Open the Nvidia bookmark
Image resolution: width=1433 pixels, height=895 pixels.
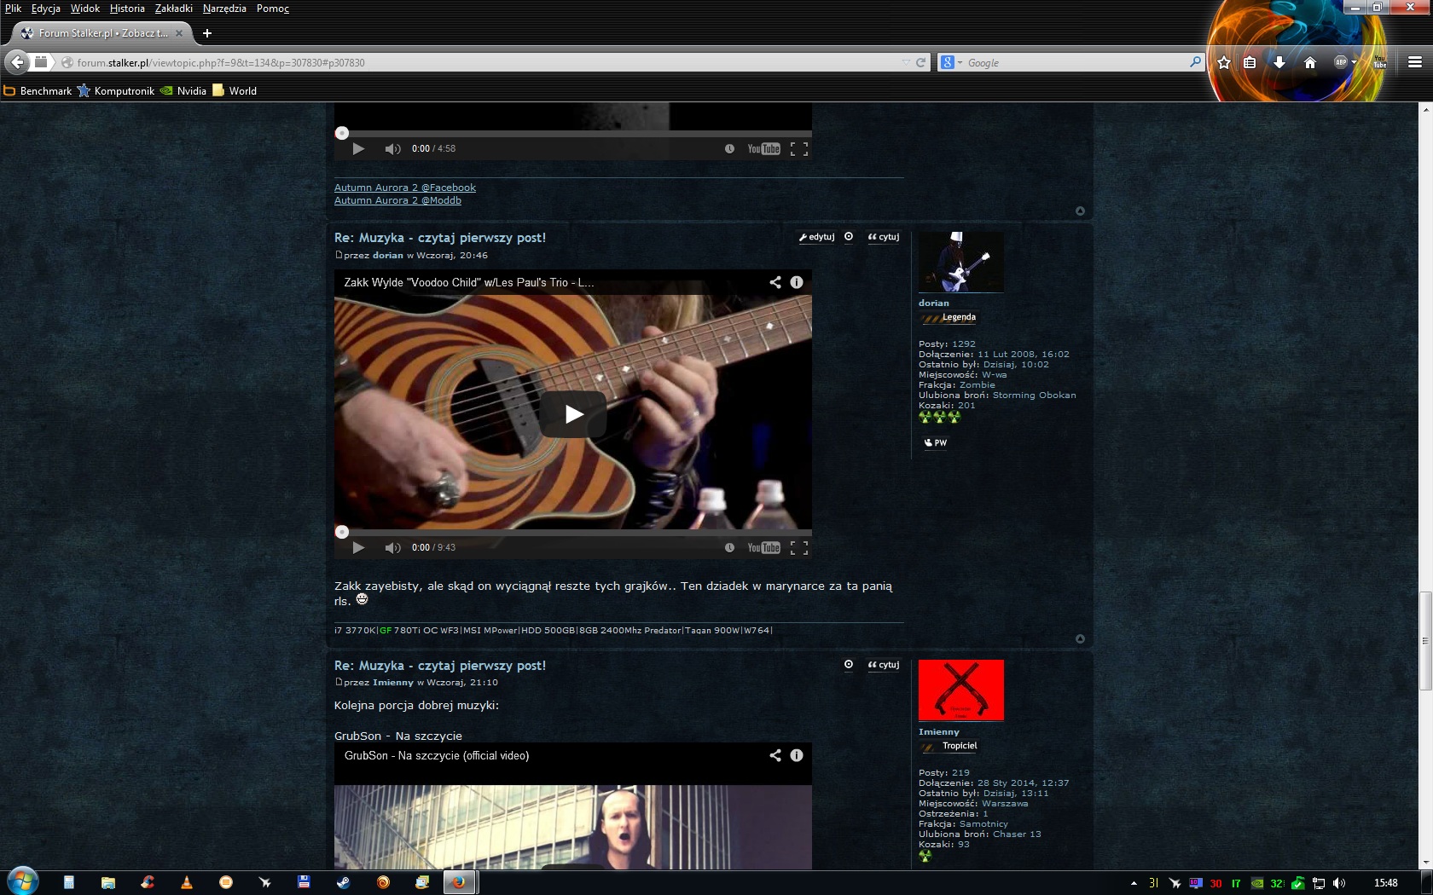click(x=183, y=90)
